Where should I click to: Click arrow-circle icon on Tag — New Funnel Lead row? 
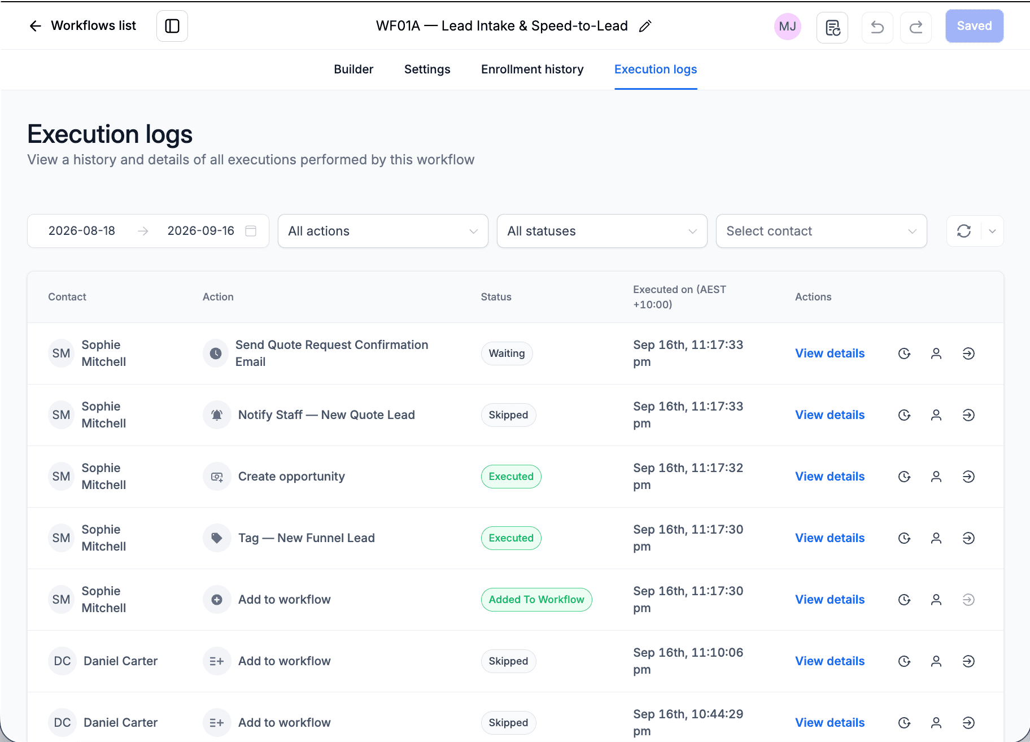point(968,538)
